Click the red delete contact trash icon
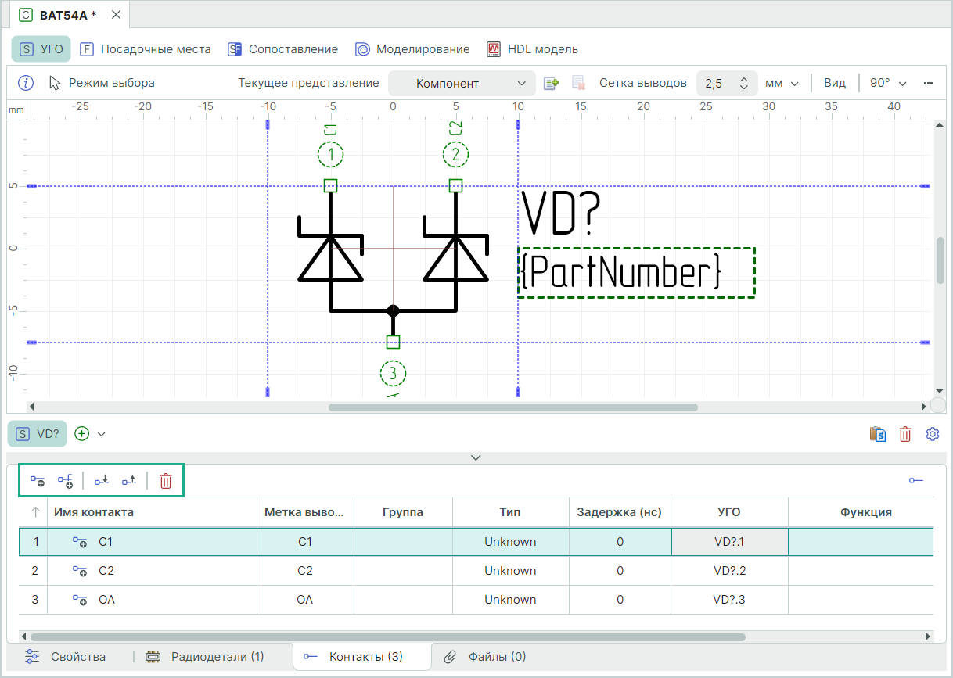The image size is (953, 678). click(166, 481)
